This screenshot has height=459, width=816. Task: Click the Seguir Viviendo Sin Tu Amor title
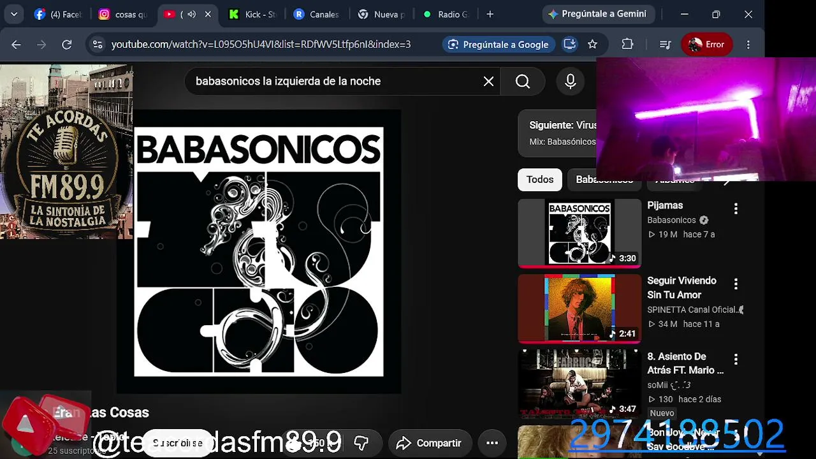(681, 288)
